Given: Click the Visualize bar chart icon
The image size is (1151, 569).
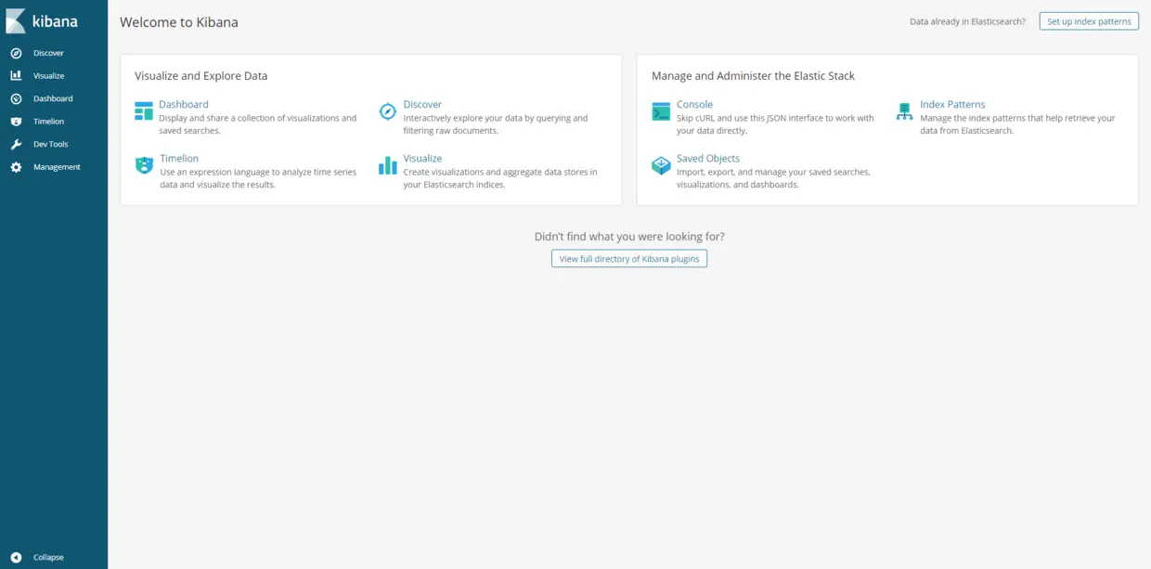Looking at the screenshot, I should 387,165.
